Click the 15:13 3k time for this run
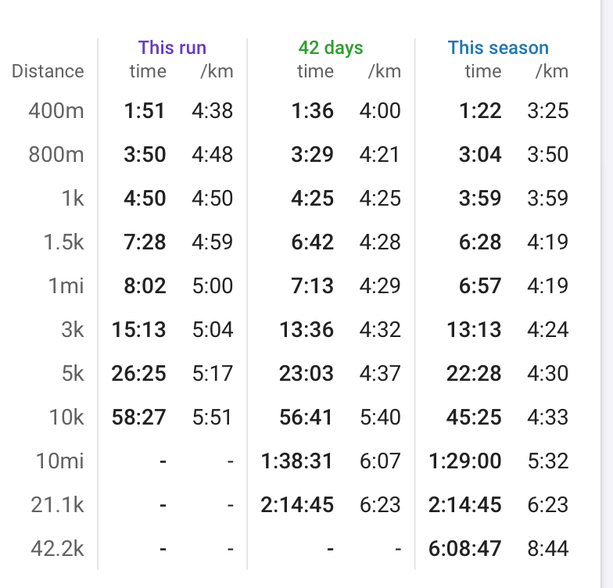 (x=139, y=330)
